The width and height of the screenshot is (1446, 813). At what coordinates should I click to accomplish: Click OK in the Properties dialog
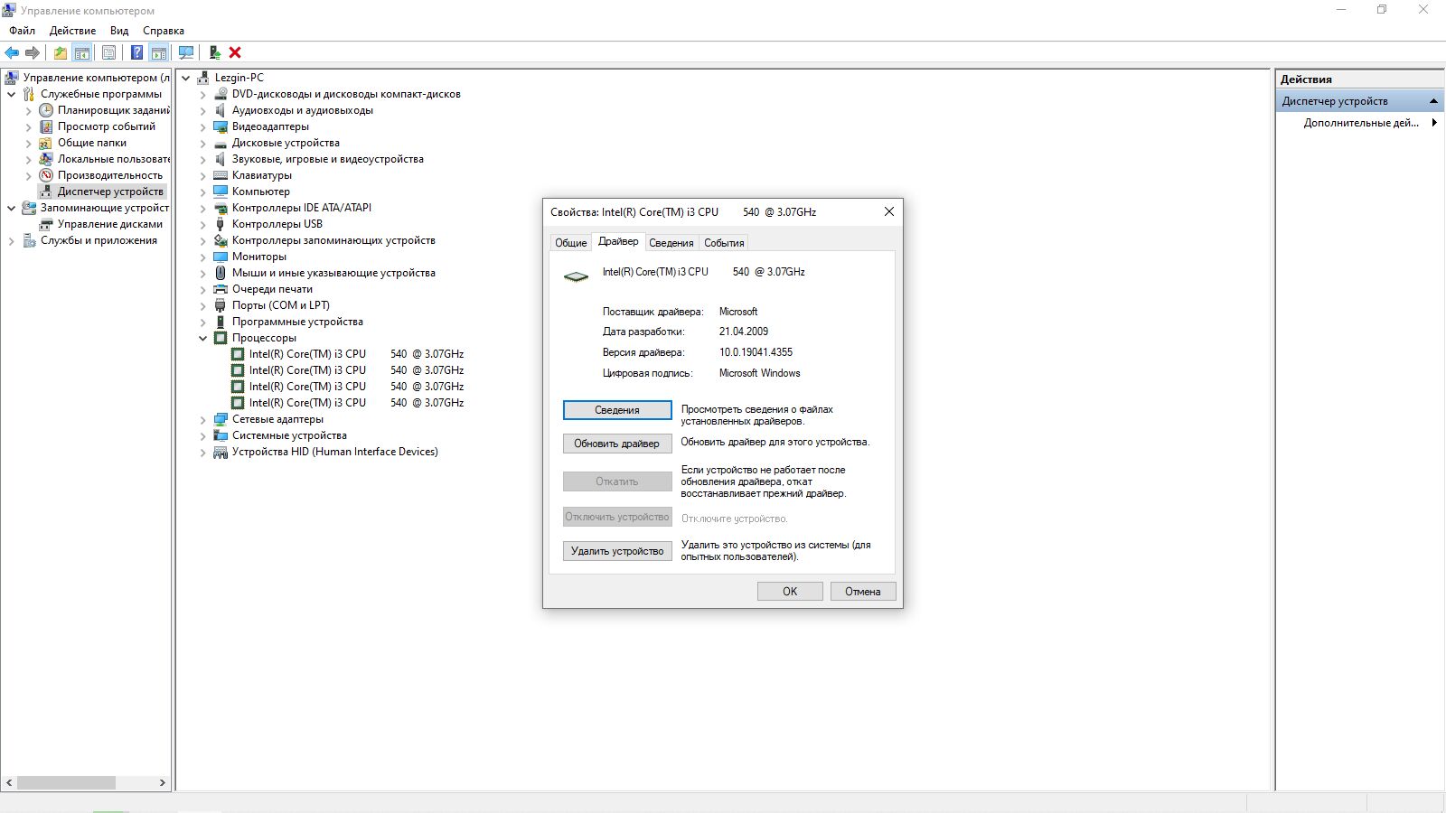(x=790, y=592)
